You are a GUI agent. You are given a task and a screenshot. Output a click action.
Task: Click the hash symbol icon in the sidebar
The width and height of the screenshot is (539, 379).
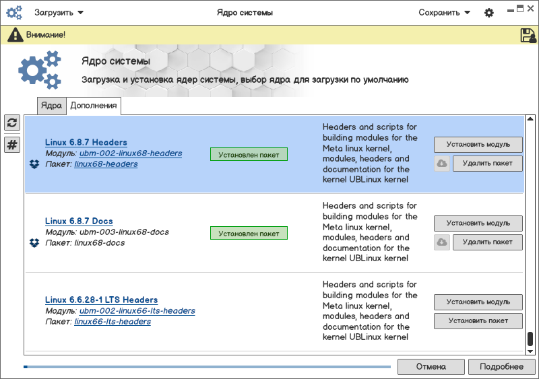(12, 145)
